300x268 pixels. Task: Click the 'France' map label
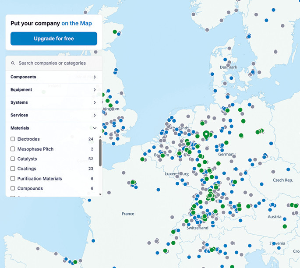(x=128, y=214)
